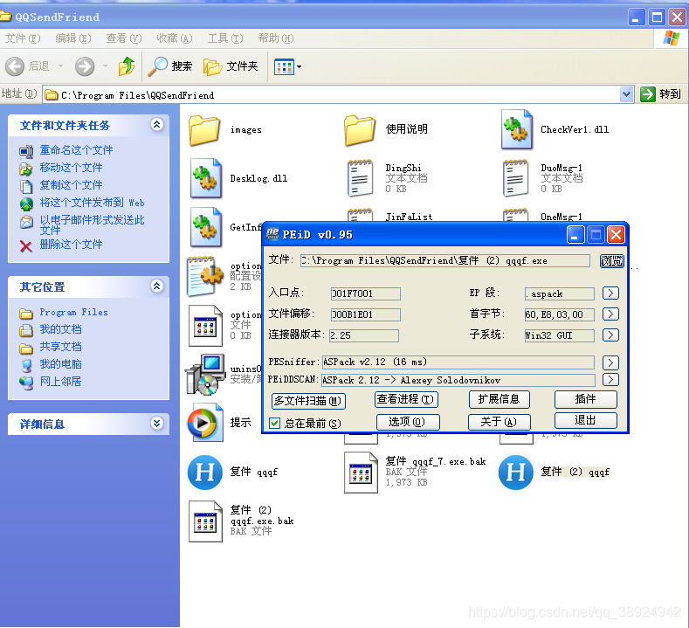689x628 pixels.
Task: Open the View menu (查看)
Action: 123,38
